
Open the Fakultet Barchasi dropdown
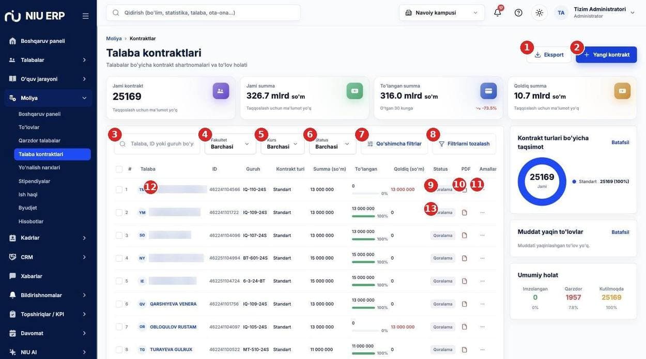point(230,144)
